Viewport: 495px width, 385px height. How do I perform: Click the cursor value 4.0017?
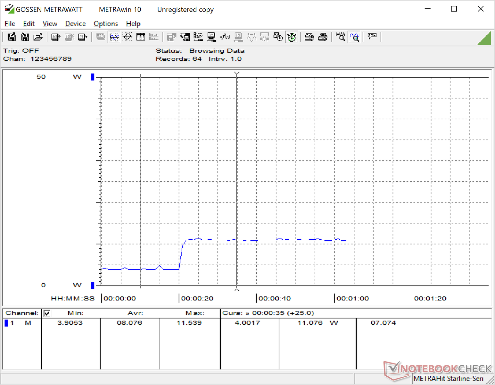pos(248,323)
